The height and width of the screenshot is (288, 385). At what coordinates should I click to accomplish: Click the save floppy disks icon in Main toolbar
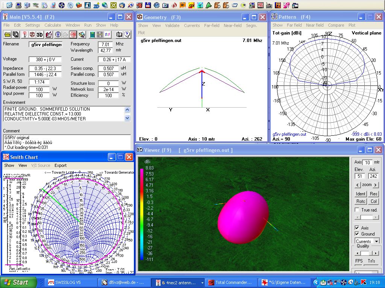coord(16,34)
